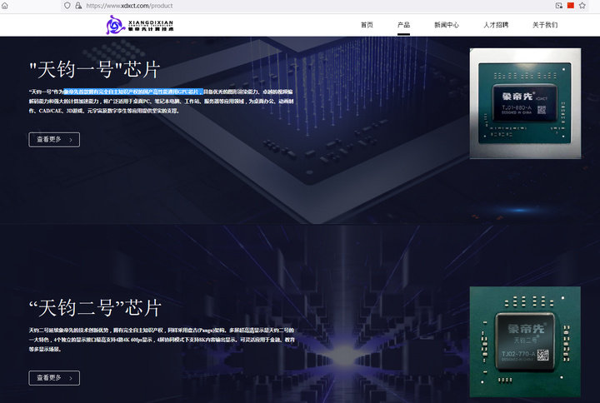Click the bookmark star icon

[x=582, y=5]
